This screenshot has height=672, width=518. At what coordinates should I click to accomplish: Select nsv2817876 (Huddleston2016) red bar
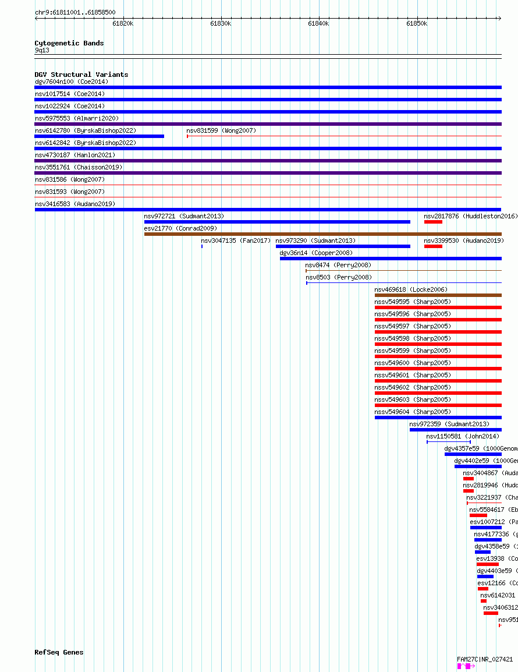coord(433,222)
